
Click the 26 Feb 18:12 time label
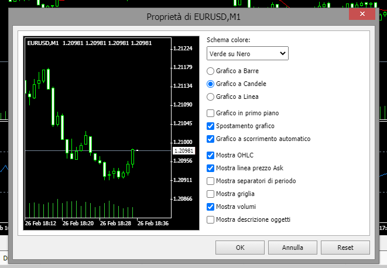40,224
